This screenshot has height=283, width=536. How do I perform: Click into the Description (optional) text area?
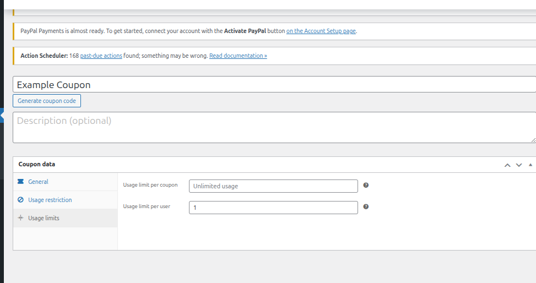click(274, 128)
